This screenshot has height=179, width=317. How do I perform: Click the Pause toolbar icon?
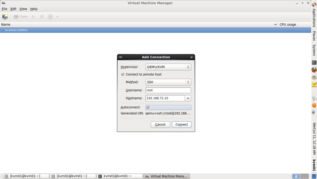42,17
